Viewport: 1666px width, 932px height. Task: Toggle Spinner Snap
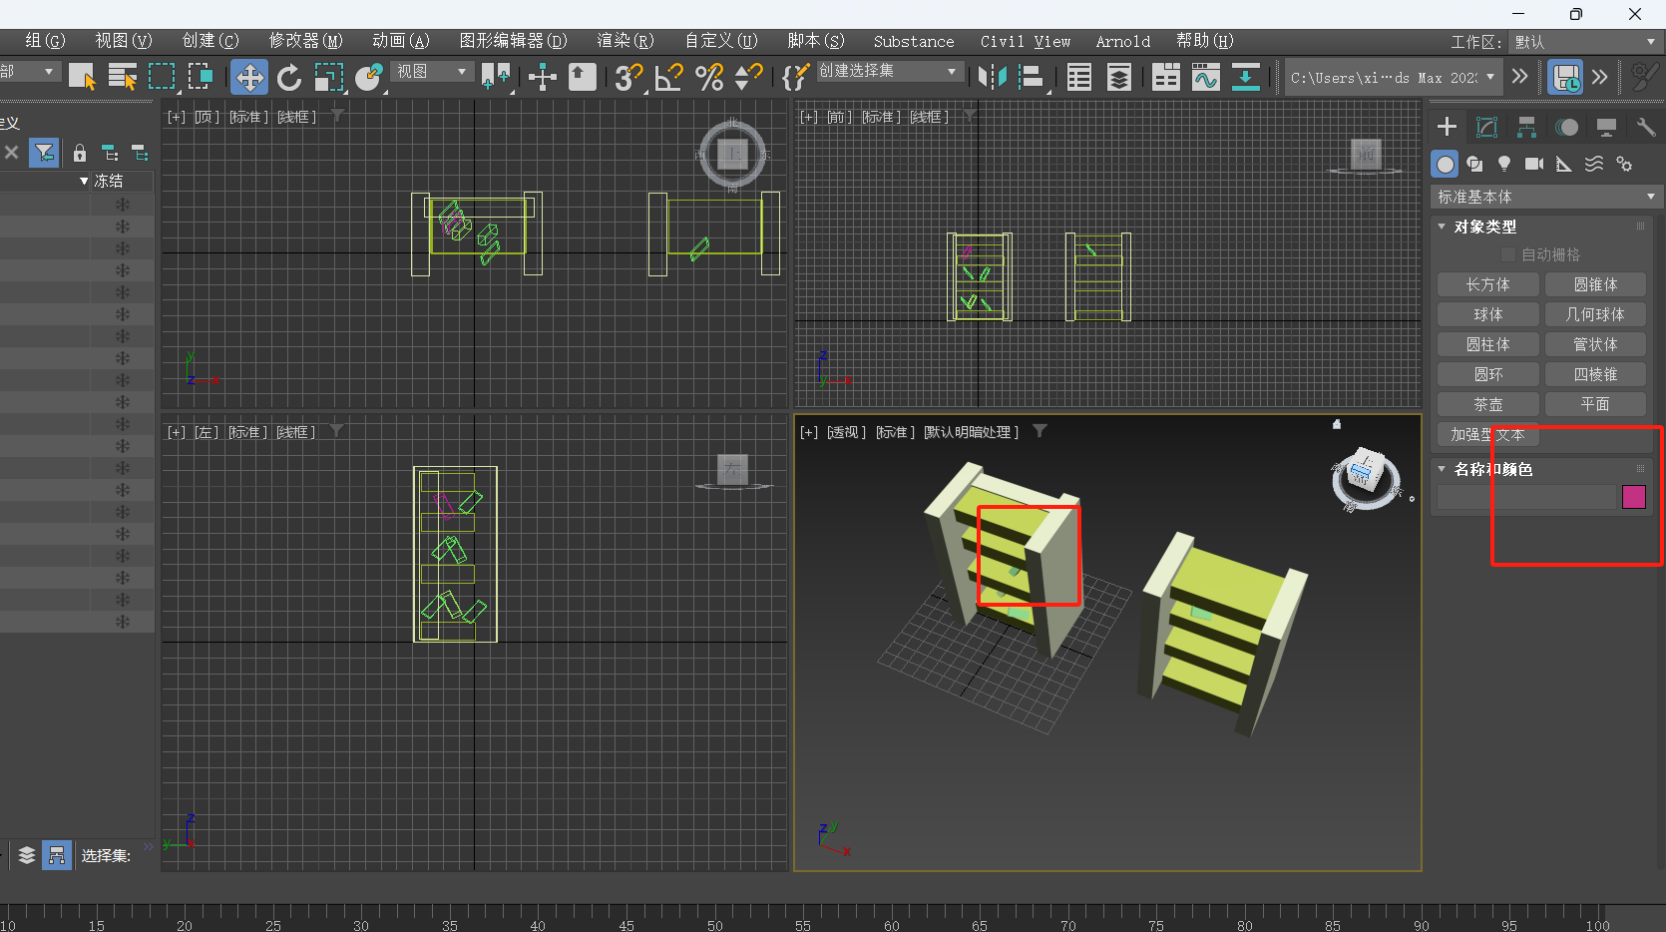(748, 77)
